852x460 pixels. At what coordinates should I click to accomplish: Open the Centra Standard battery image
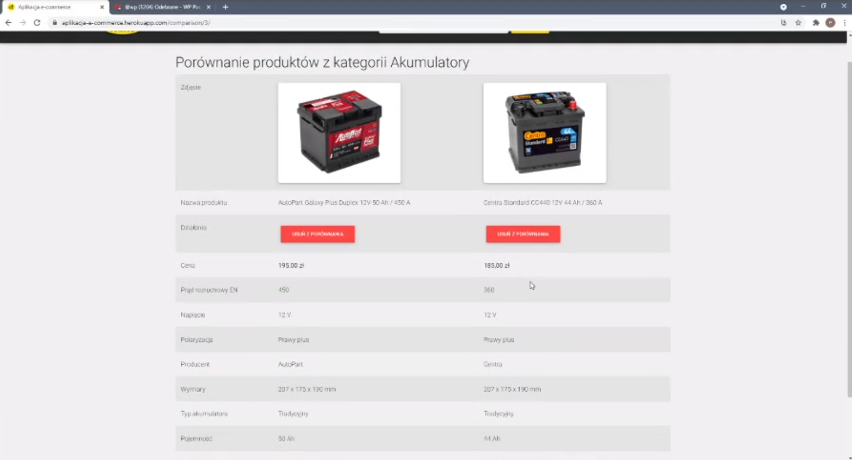pos(544,133)
